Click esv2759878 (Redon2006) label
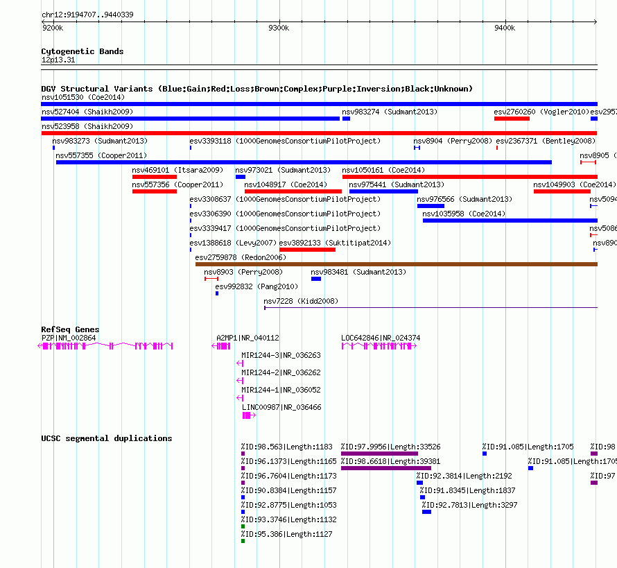 point(241,257)
